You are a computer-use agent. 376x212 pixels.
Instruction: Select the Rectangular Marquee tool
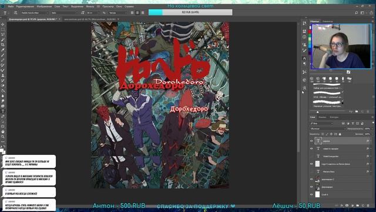coord(3,29)
